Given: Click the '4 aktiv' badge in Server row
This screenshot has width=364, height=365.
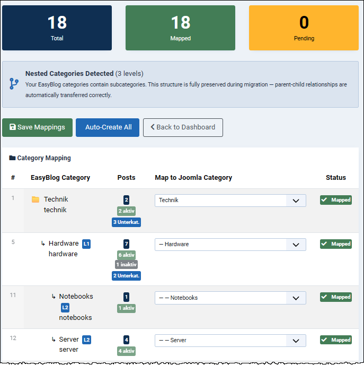Looking at the screenshot, I should point(126,351).
